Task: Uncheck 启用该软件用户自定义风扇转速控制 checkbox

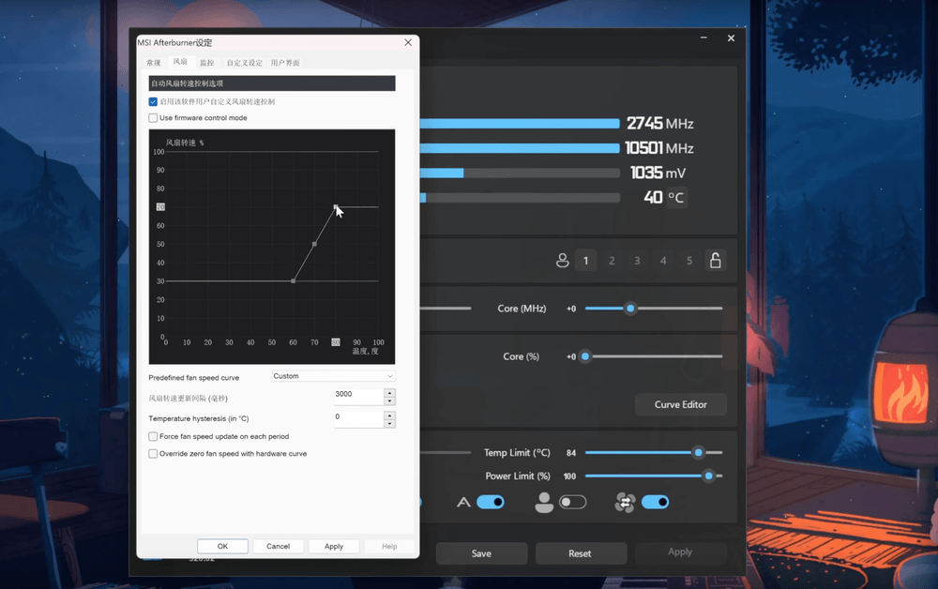Action: (153, 101)
